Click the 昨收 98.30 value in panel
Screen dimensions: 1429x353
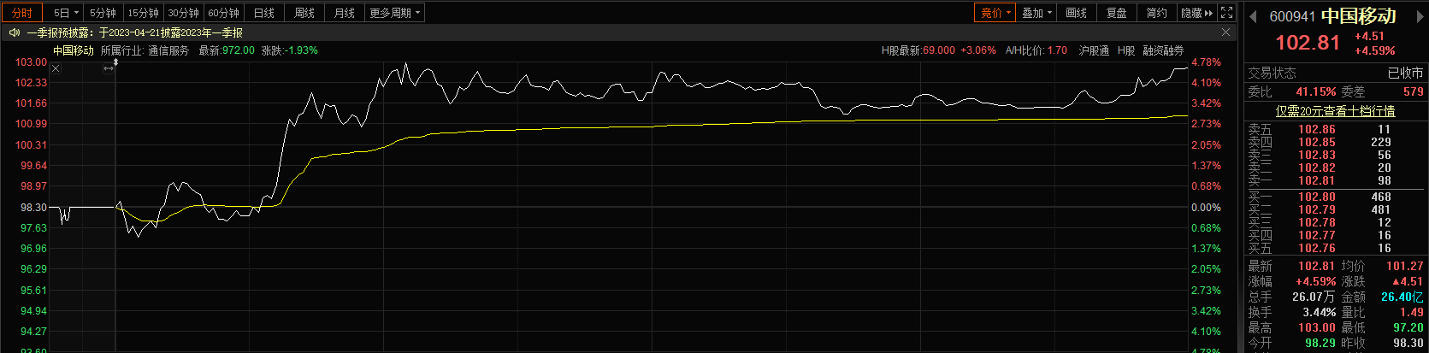1408,343
